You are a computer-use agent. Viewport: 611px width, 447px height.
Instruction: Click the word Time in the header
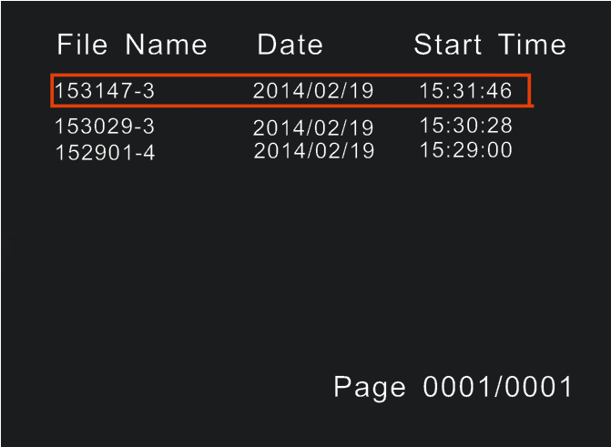532,45
